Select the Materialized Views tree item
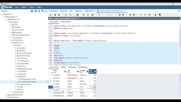This screenshot has height=102, width=181. [x=25, y=69]
